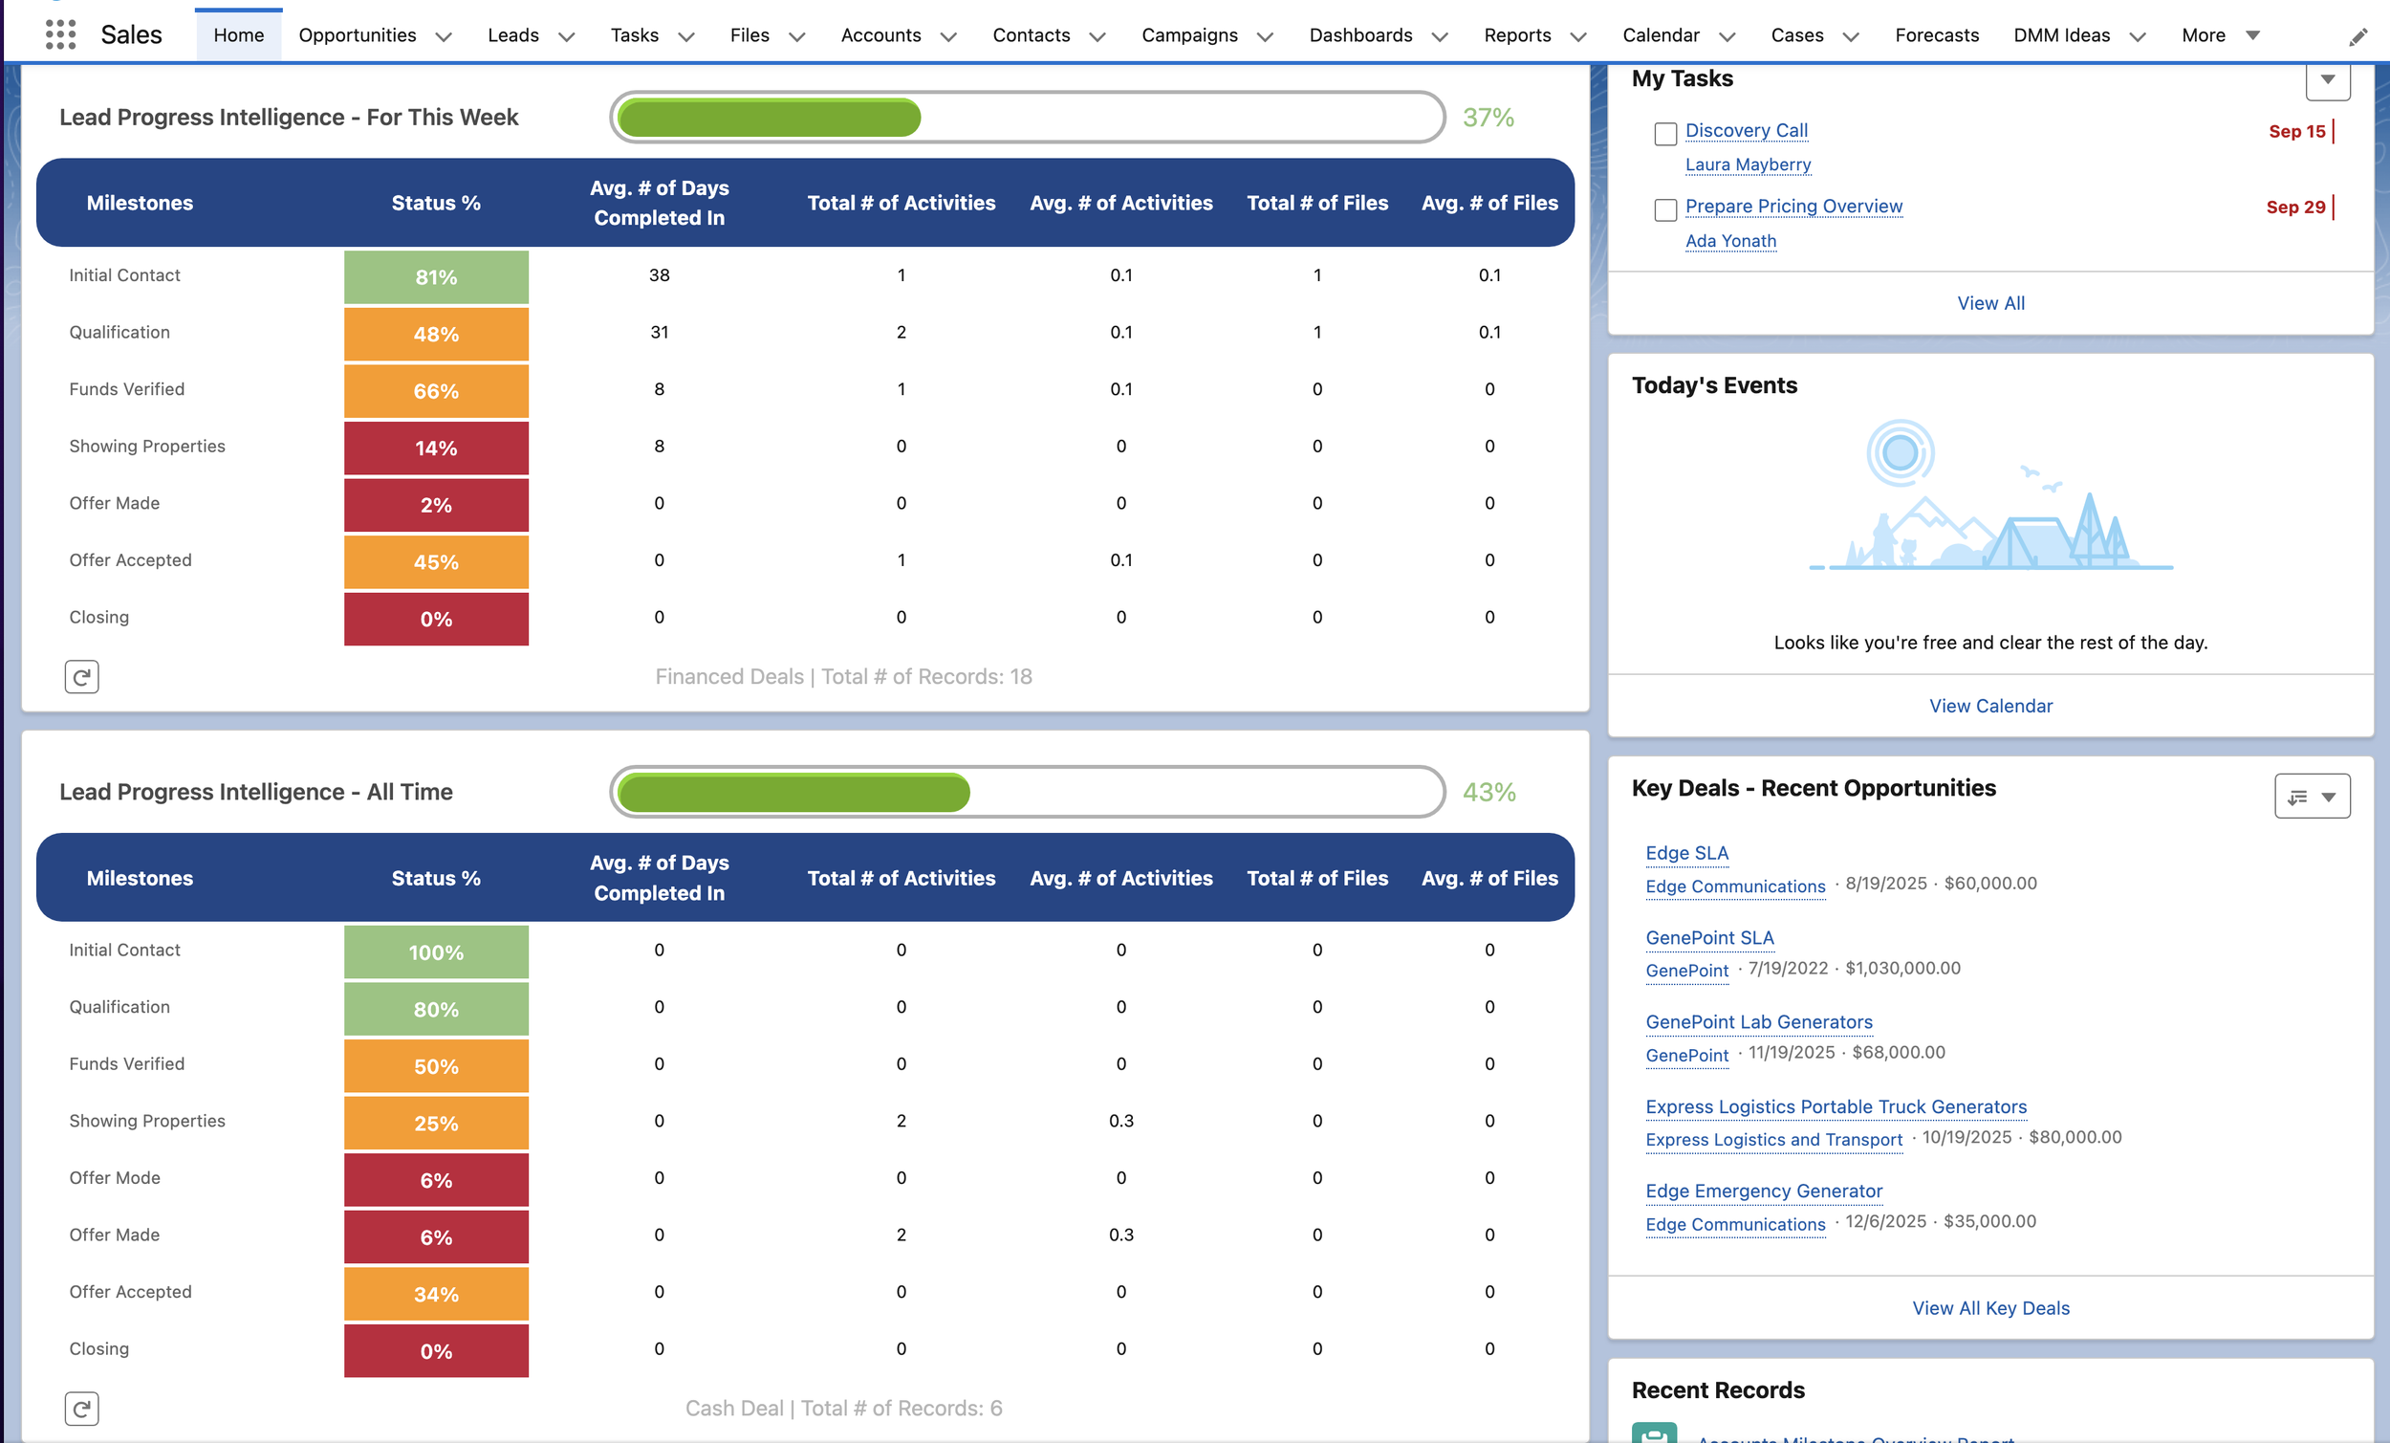This screenshot has height=1443, width=2390.
Task: Click the Recent Records report icon
Action: click(x=1654, y=1434)
